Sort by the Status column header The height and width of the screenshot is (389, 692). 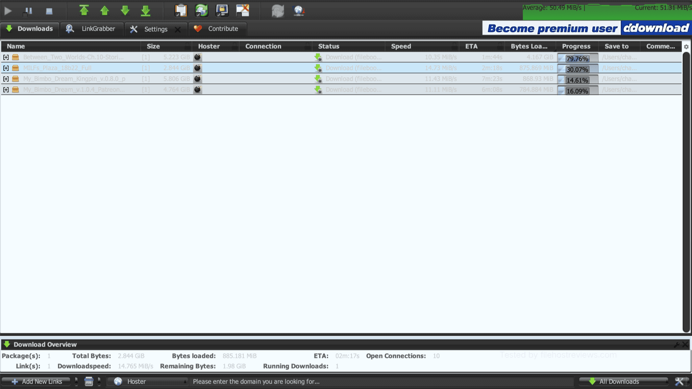click(349, 46)
